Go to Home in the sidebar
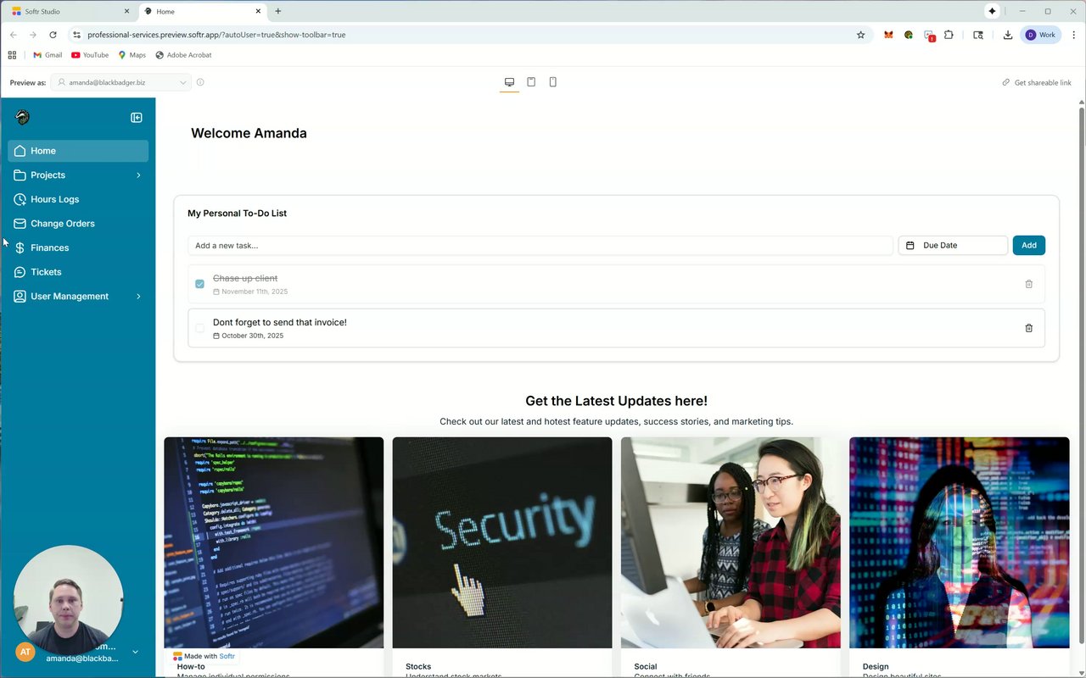1086x678 pixels. click(78, 151)
